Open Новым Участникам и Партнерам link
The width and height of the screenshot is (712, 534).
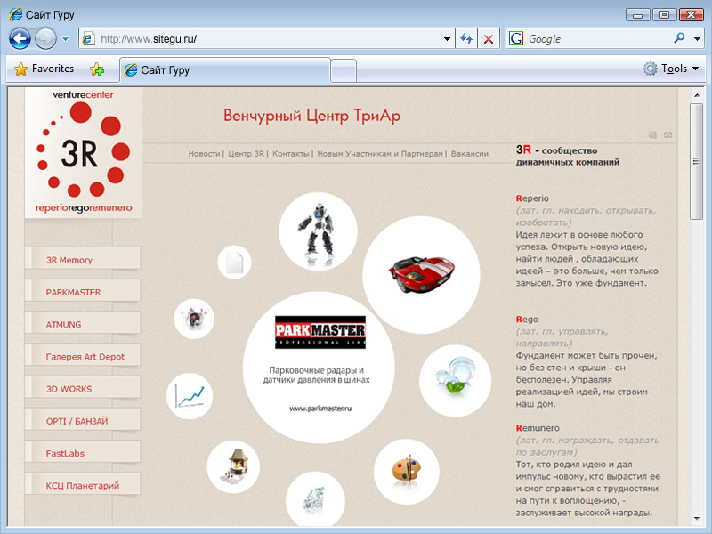pyautogui.click(x=380, y=154)
